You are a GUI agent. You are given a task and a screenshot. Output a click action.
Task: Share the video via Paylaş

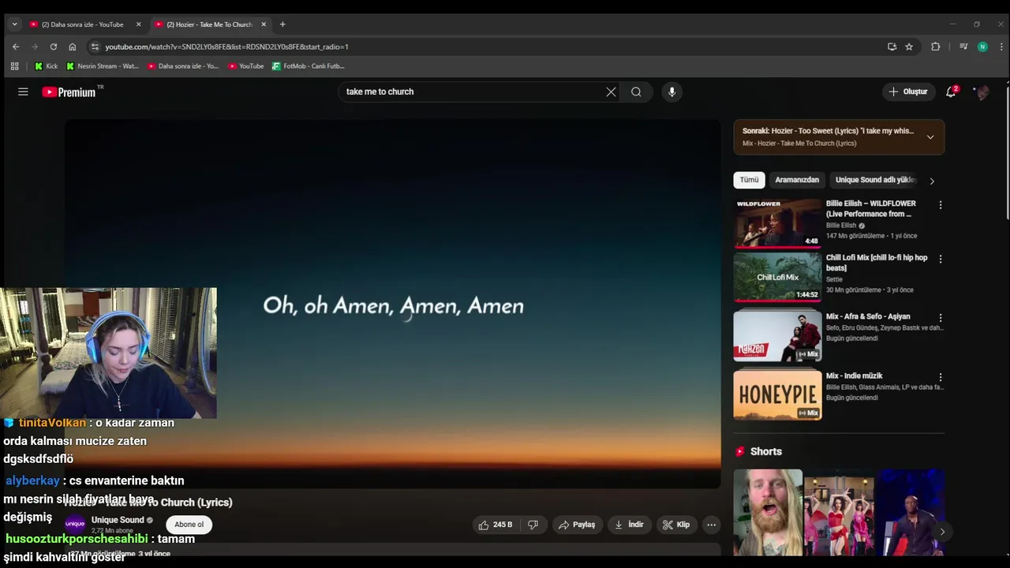[576, 525]
